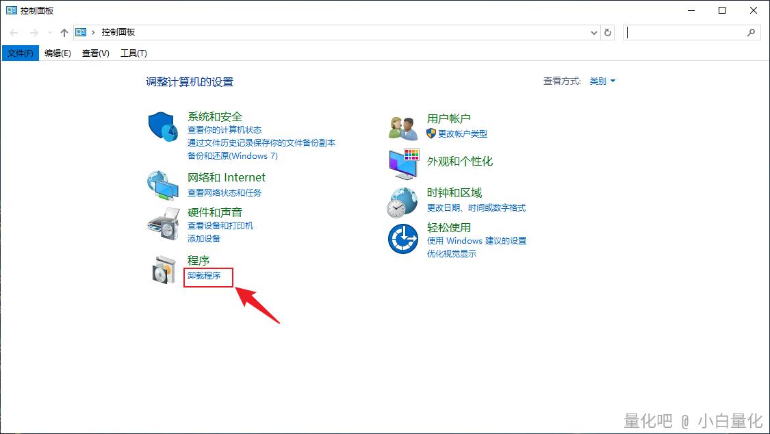Open the 文件(F) menu
The width and height of the screenshot is (770, 434).
pyautogui.click(x=21, y=53)
